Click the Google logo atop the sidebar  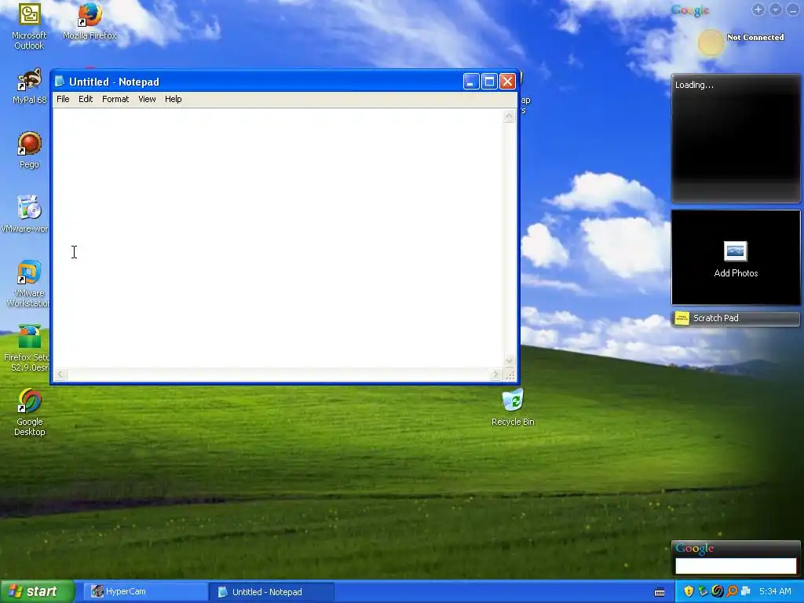(690, 10)
